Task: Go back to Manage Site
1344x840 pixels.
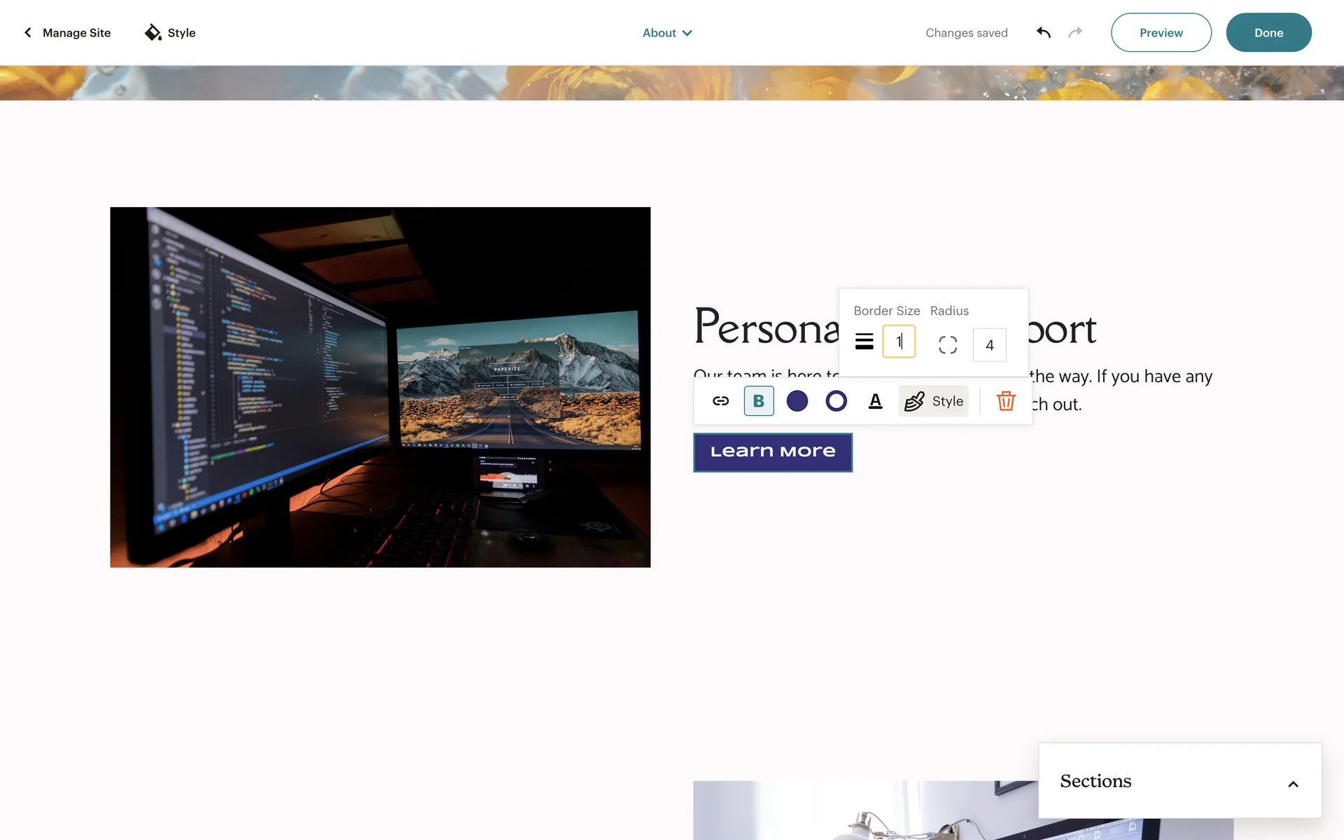Action: point(67,33)
